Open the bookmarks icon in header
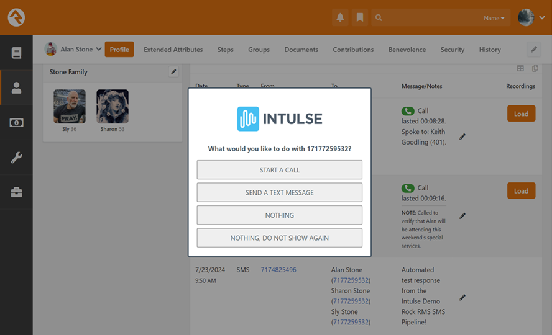Screen dimensions: 552x335 360,17
